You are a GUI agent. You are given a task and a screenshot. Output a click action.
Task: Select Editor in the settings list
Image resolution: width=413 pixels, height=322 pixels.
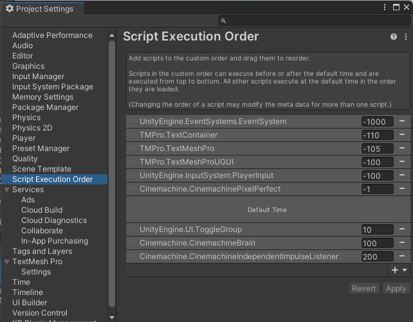click(x=23, y=56)
